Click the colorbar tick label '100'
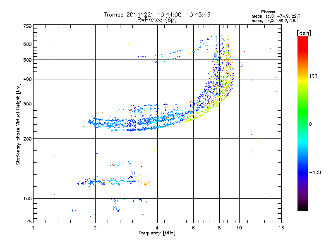The image size is (331, 248). 313,76
